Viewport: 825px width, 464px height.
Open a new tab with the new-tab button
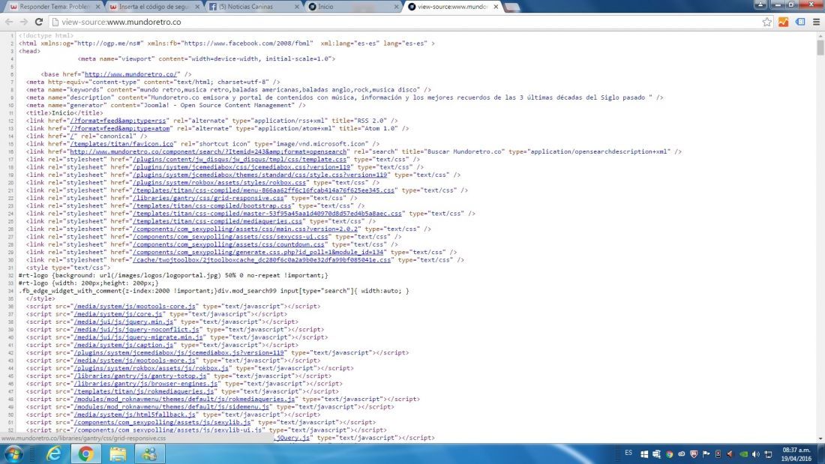[x=512, y=7]
